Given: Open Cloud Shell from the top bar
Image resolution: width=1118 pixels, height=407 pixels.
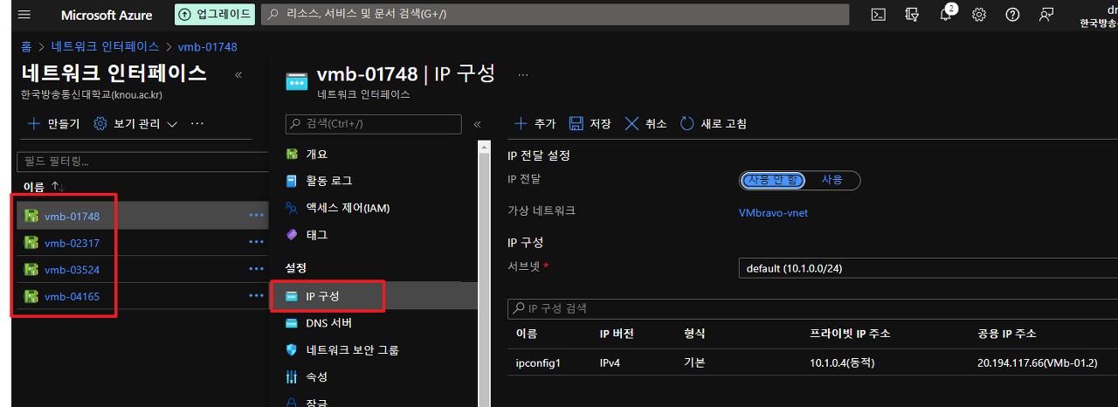Looking at the screenshot, I should coord(880,15).
